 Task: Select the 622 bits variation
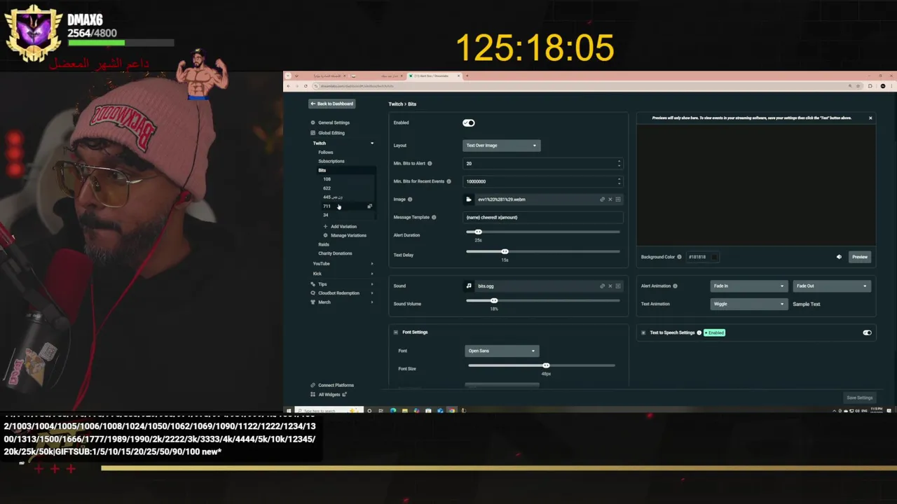click(x=327, y=188)
